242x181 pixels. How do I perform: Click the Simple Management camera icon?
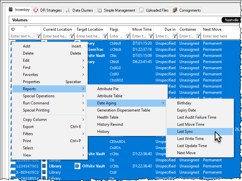99,10
